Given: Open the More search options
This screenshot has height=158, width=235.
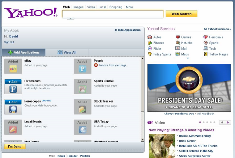Looking at the screenshot, I should point(129,7).
